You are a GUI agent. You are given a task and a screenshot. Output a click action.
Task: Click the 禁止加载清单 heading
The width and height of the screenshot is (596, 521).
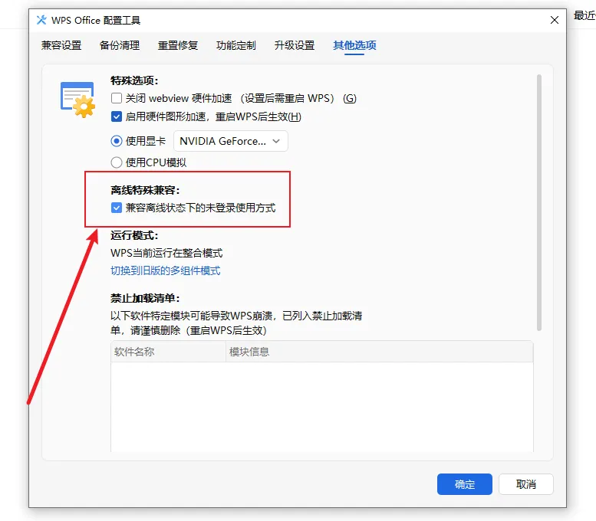coord(145,298)
